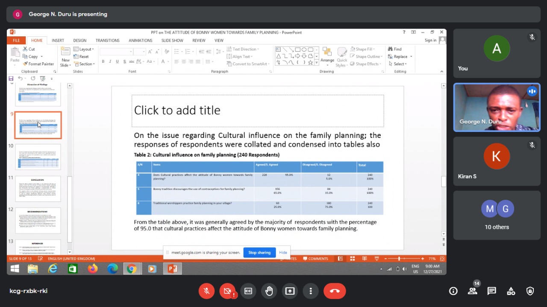Unmute the Meet microphone button
The width and height of the screenshot is (547, 307).
pos(206,291)
